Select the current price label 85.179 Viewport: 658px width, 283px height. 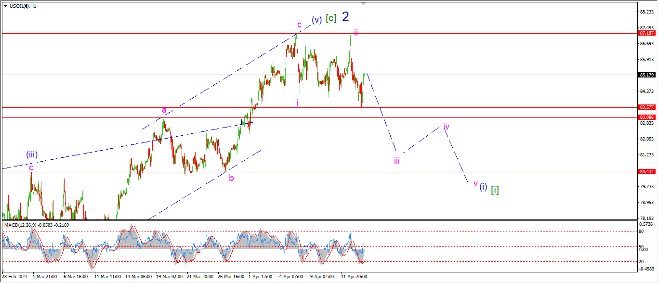[646, 75]
